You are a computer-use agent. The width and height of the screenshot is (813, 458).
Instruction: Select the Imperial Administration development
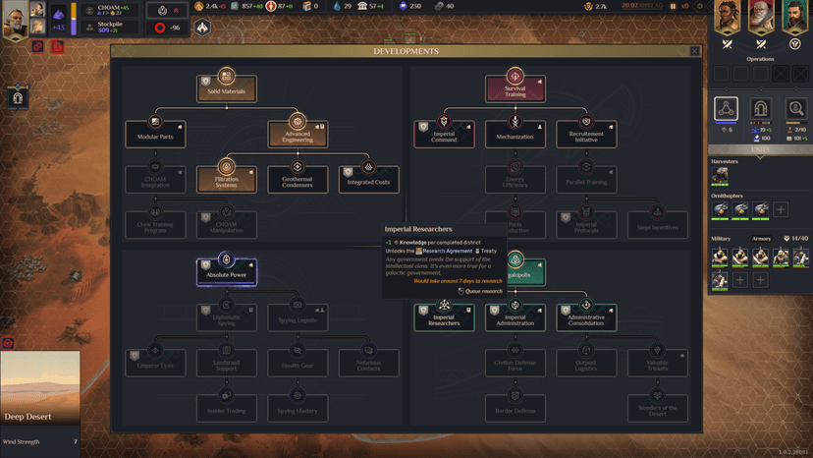[515, 317]
